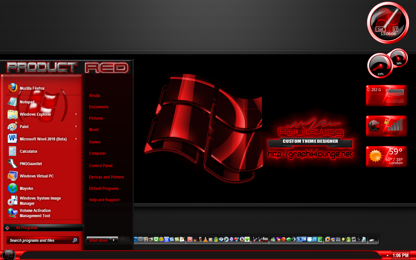Click the red R icon in dock
Image resolution: width=416 pixels, height=260 pixels.
coord(190,239)
